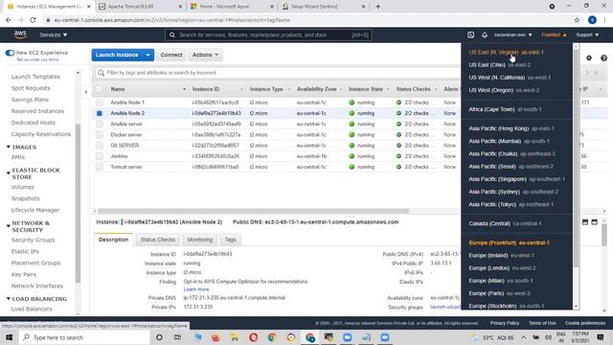Reload the page with the refresh icon

[x=33, y=20]
